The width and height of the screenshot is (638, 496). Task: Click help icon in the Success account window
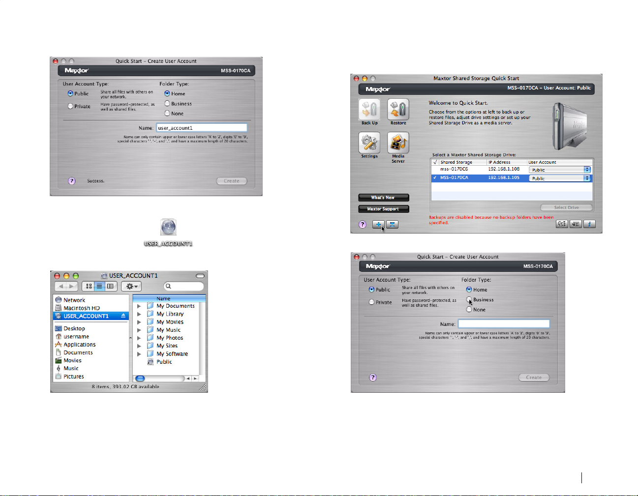[72, 181]
